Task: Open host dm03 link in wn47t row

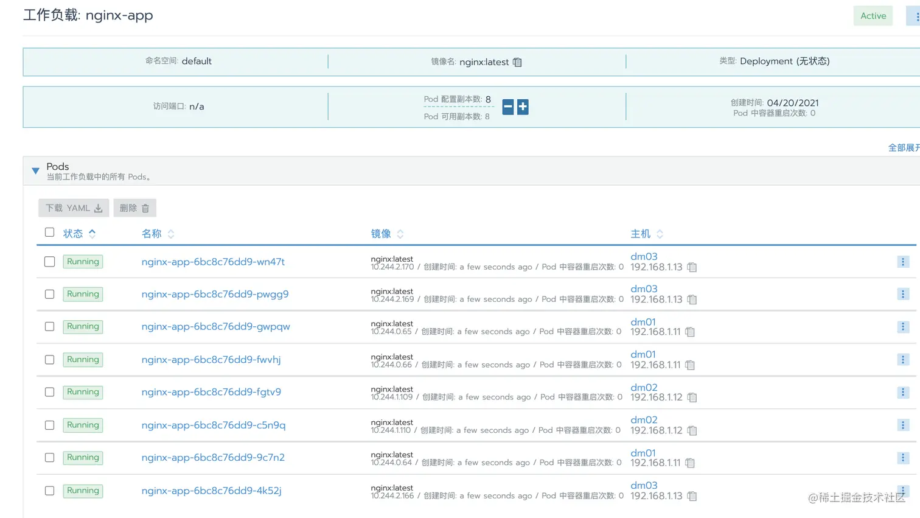Action: point(644,257)
